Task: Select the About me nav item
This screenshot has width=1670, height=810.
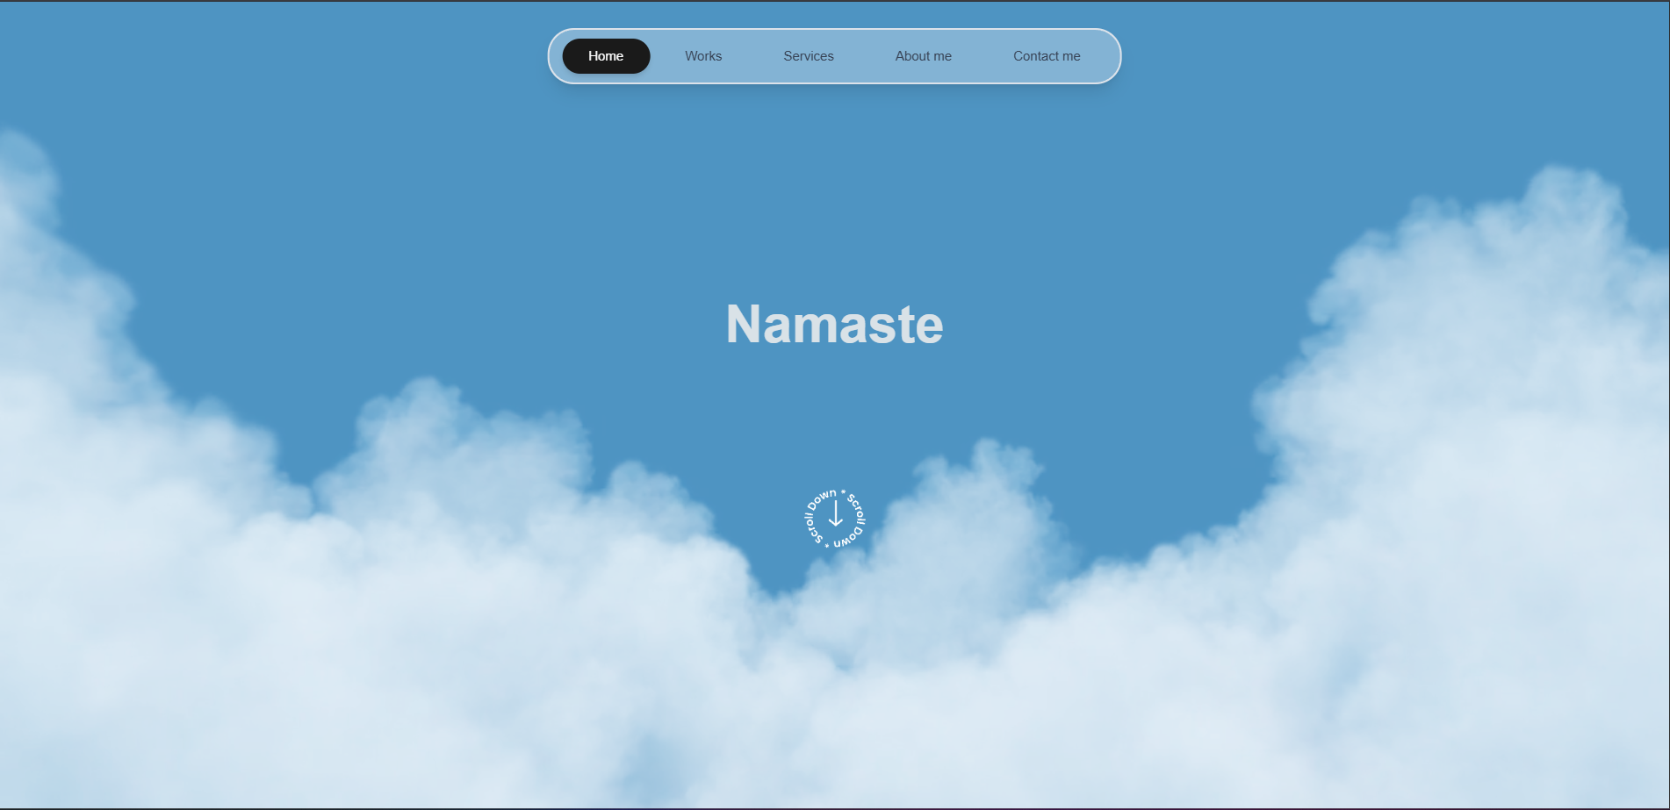Action: 923,56
